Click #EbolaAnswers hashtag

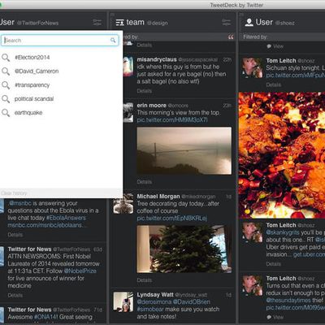[x=66, y=218]
